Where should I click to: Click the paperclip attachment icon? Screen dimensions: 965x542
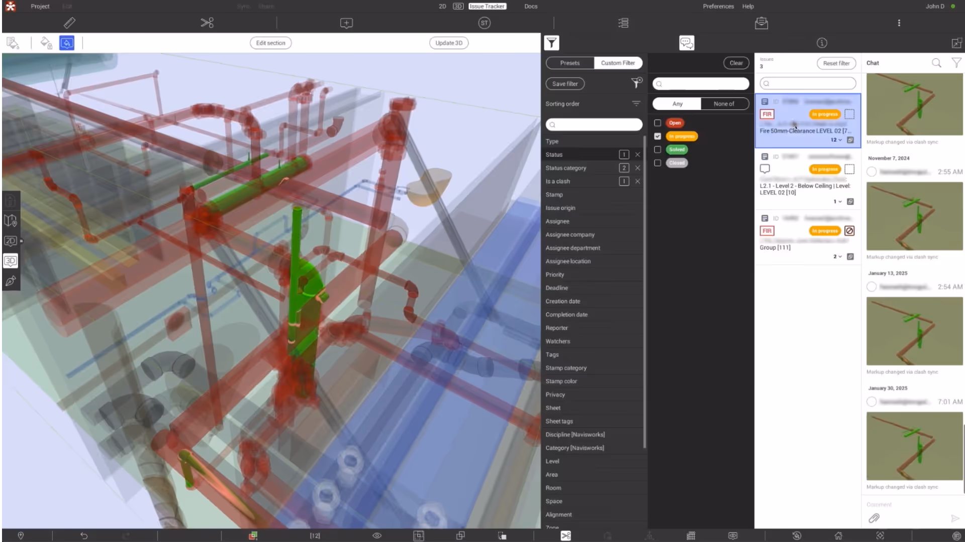click(874, 518)
